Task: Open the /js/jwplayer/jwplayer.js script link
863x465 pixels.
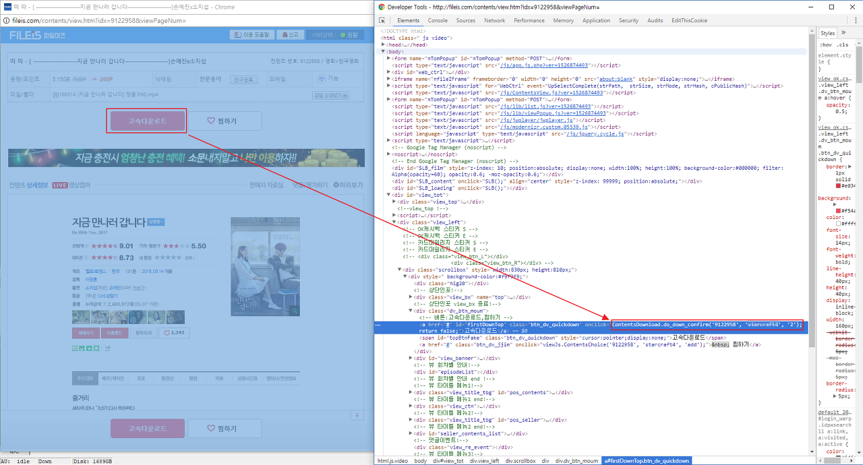Action: tap(537, 120)
